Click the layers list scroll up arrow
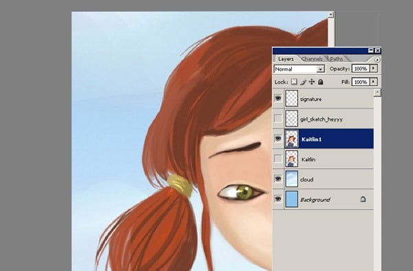 pyautogui.click(x=377, y=93)
